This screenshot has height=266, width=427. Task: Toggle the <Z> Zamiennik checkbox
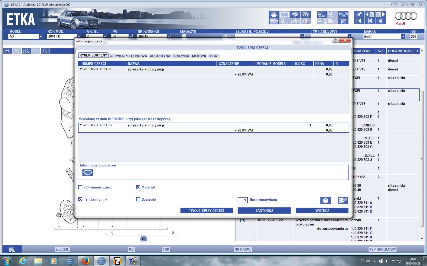coord(80,199)
